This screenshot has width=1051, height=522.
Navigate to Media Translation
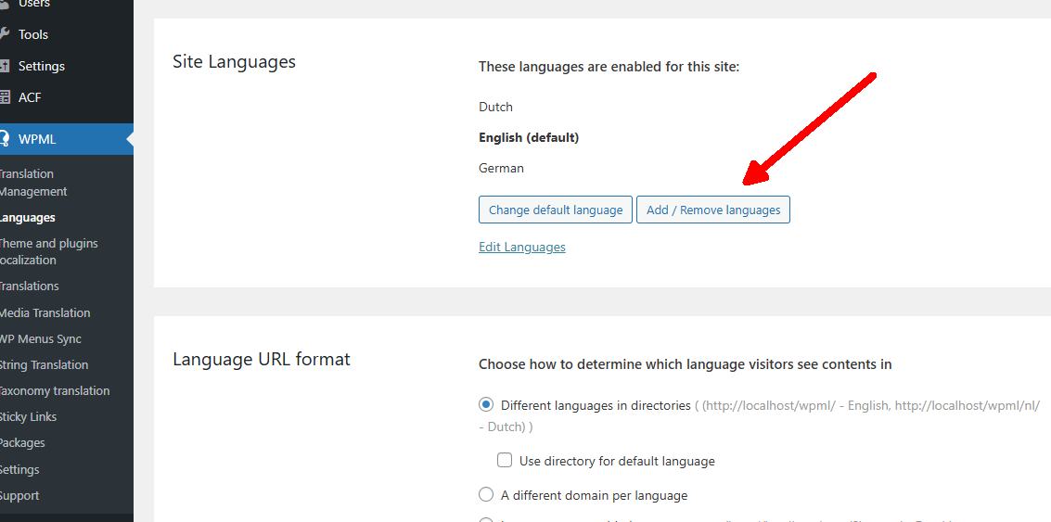click(x=45, y=312)
